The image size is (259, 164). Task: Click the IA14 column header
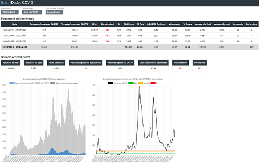[x=94, y=24]
